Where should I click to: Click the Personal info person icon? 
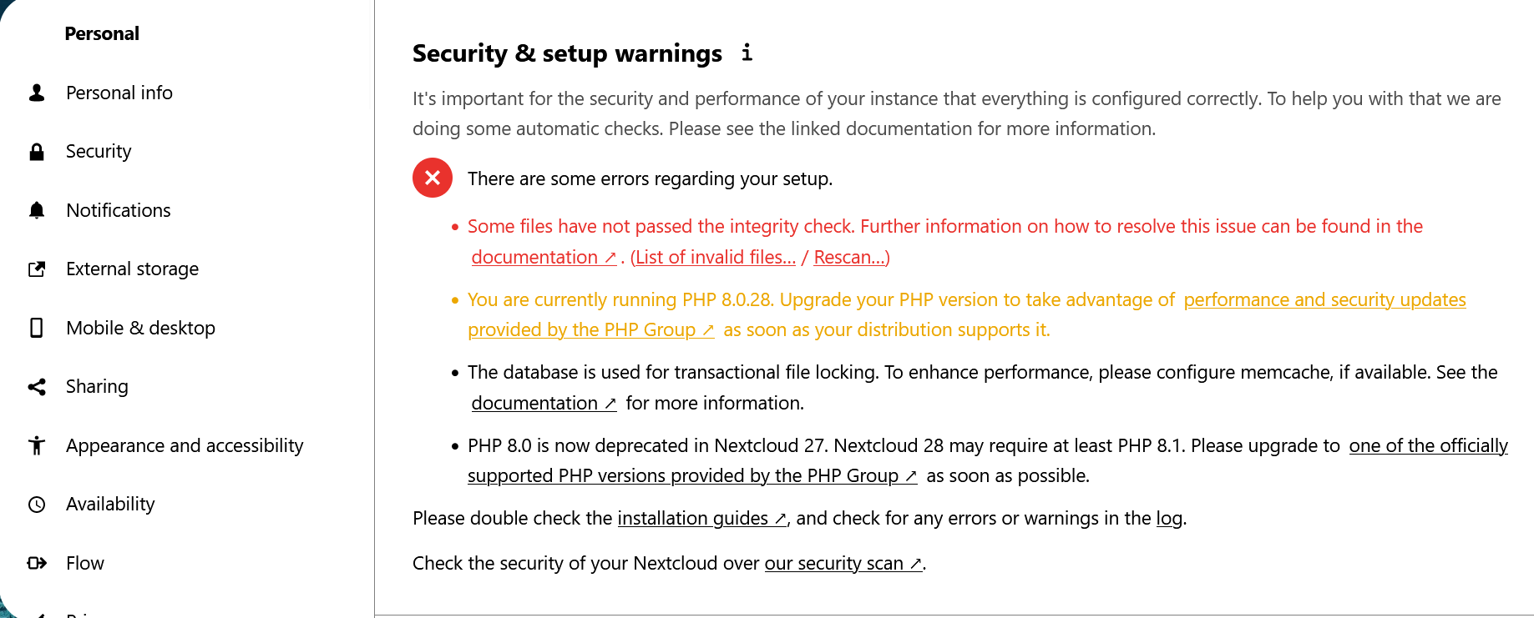click(x=37, y=93)
